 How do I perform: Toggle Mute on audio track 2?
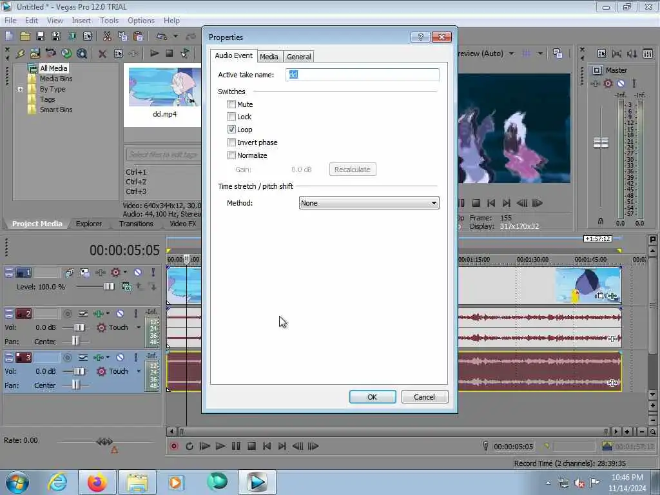coord(120,314)
